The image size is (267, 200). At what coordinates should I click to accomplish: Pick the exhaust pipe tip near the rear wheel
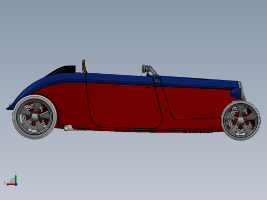(x=68, y=128)
